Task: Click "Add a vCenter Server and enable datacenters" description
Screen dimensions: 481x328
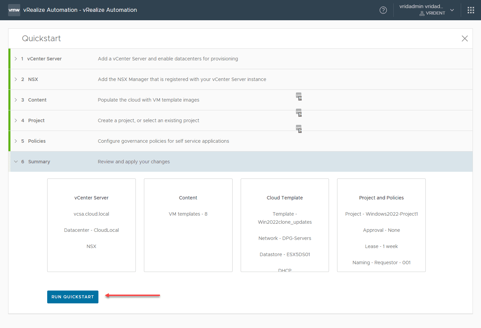Action: [168, 59]
